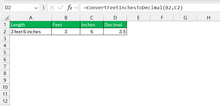220x106 pixels.
Task: Click cell B2 with value 3
Action: click(66, 32)
